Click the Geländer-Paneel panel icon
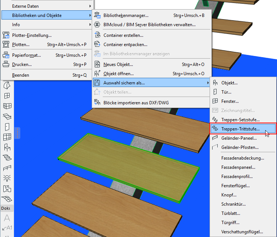Viewport: 277px width, 237px height. coord(215,138)
